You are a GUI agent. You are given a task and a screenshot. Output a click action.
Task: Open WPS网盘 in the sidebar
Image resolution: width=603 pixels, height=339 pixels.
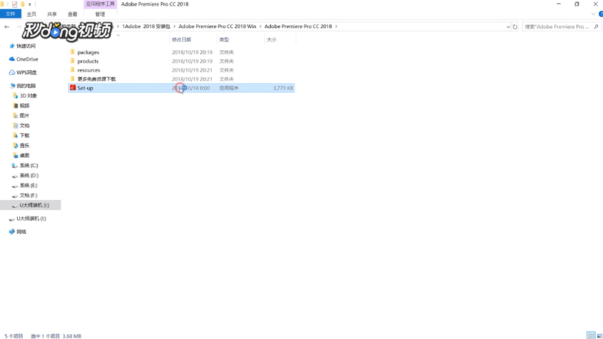27,72
